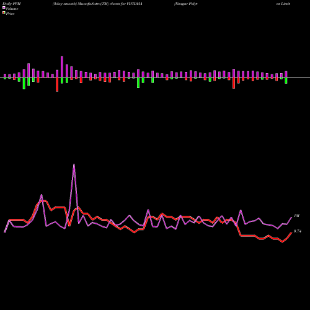Select the 'Volume' legend label
This screenshot has height=310, width=310.
click(12, 9)
